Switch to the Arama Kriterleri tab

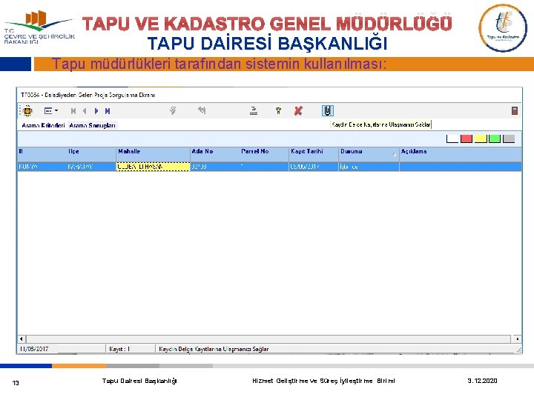tap(43, 125)
